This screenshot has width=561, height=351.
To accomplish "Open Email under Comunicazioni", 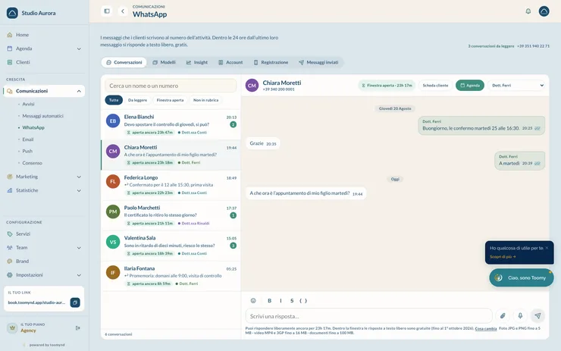I will tap(28, 139).
